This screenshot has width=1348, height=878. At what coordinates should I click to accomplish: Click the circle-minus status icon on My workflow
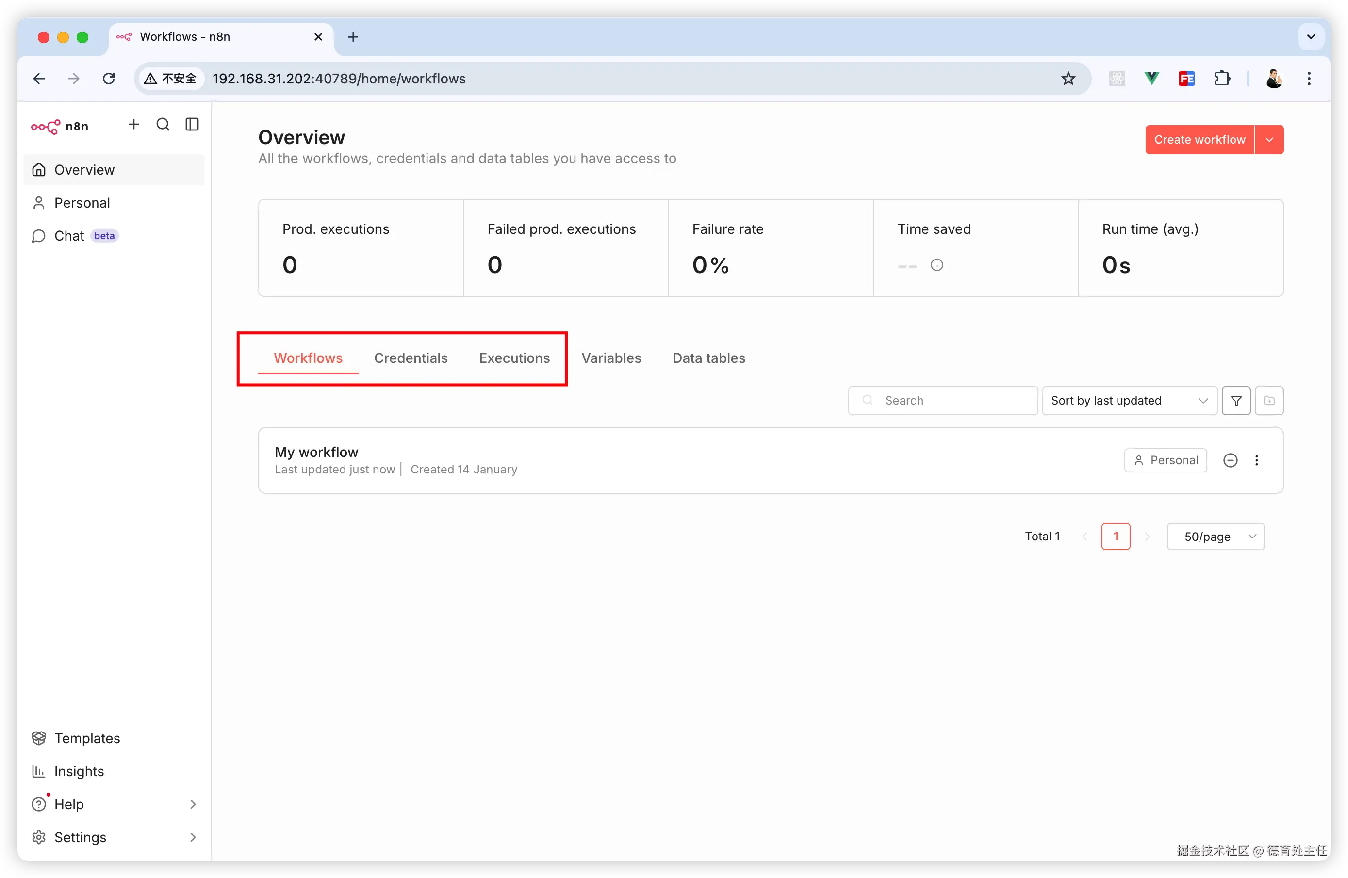coord(1230,460)
